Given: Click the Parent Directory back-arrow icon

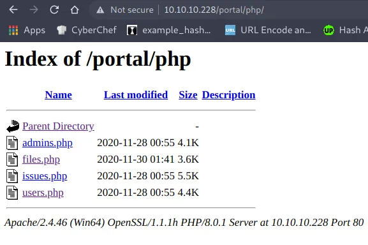Looking at the screenshot, I should pyautogui.click(x=13, y=126).
